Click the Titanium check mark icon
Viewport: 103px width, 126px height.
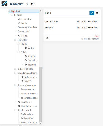pyautogui.click(x=26, y=65)
